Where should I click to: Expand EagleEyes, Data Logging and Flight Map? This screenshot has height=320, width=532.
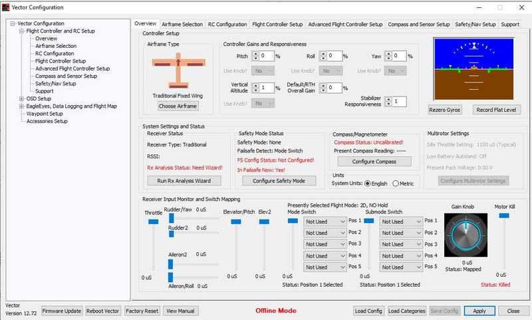(x=22, y=106)
